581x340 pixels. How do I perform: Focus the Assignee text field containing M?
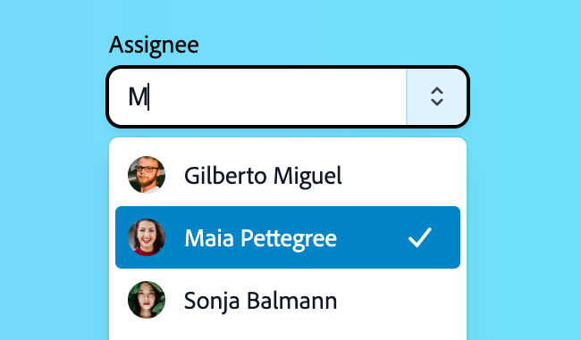[258, 96]
